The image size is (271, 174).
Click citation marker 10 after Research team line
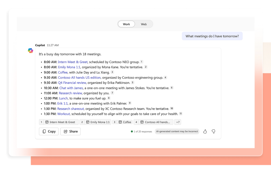[x=171, y=108]
